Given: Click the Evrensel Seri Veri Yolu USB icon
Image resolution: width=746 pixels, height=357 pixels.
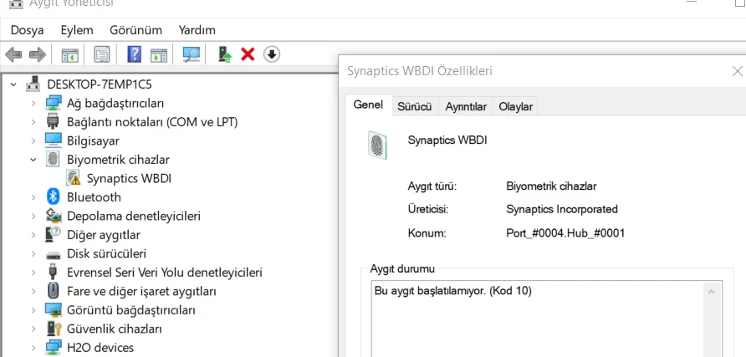Looking at the screenshot, I should coord(53,272).
